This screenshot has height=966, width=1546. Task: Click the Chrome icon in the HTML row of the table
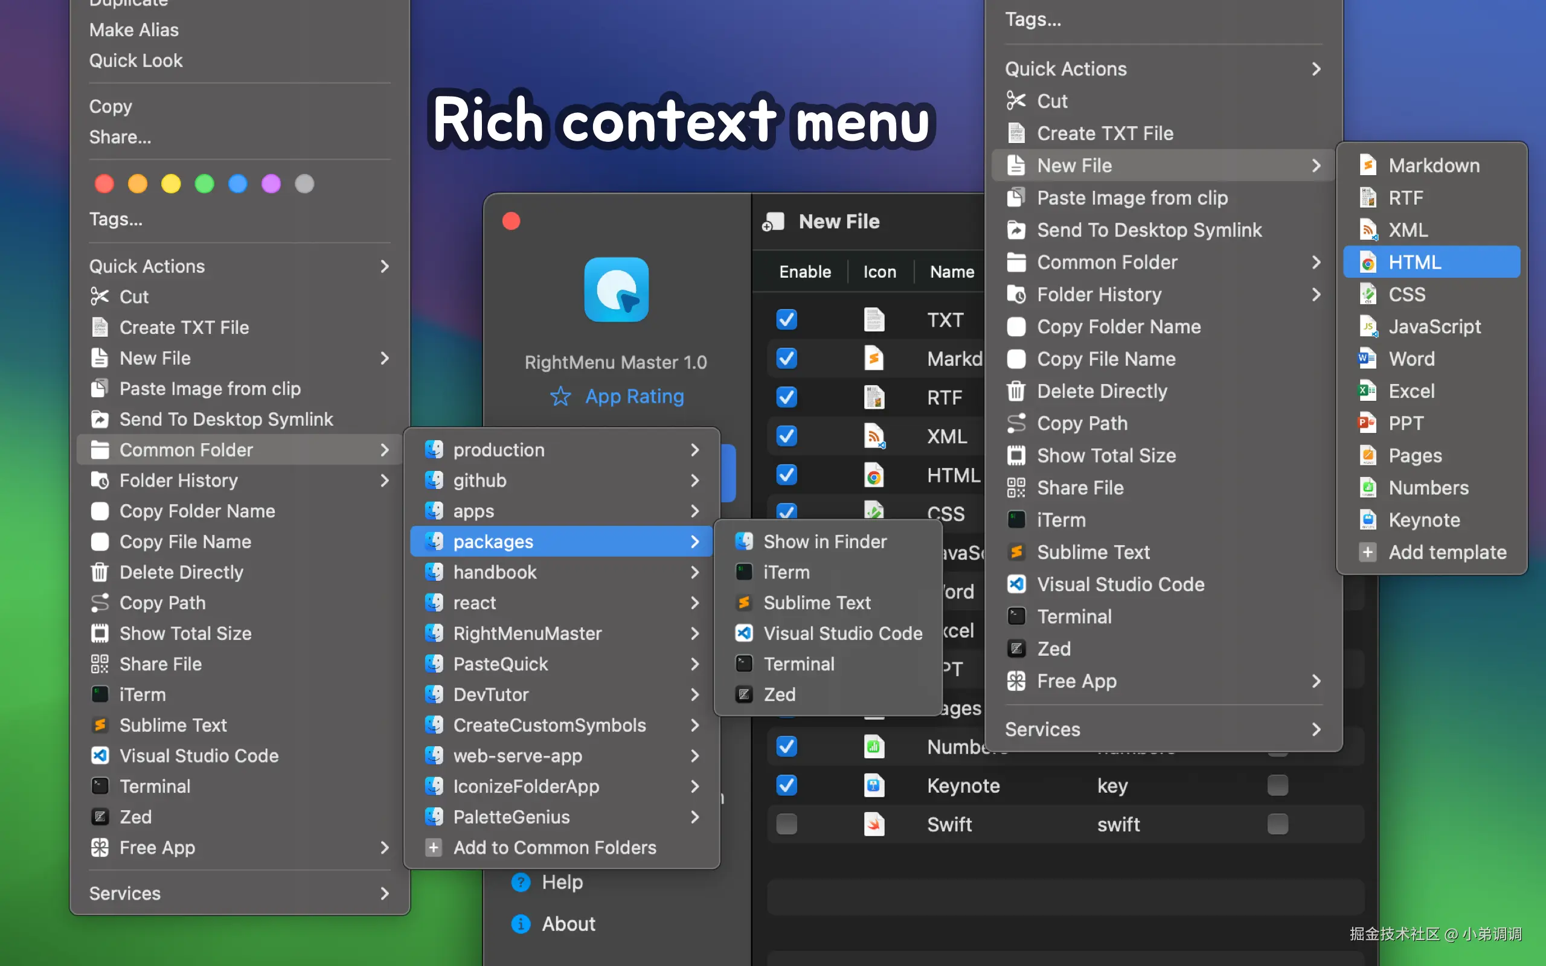coord(873,475)
